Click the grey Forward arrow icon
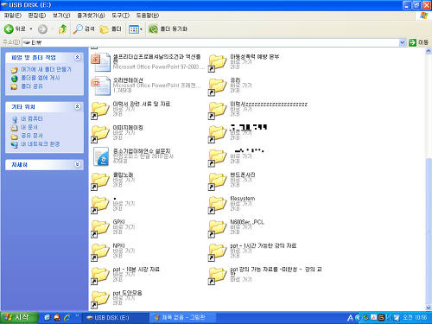Image resolution: width=432 pixels, height=324 pixels. point(42,29)
